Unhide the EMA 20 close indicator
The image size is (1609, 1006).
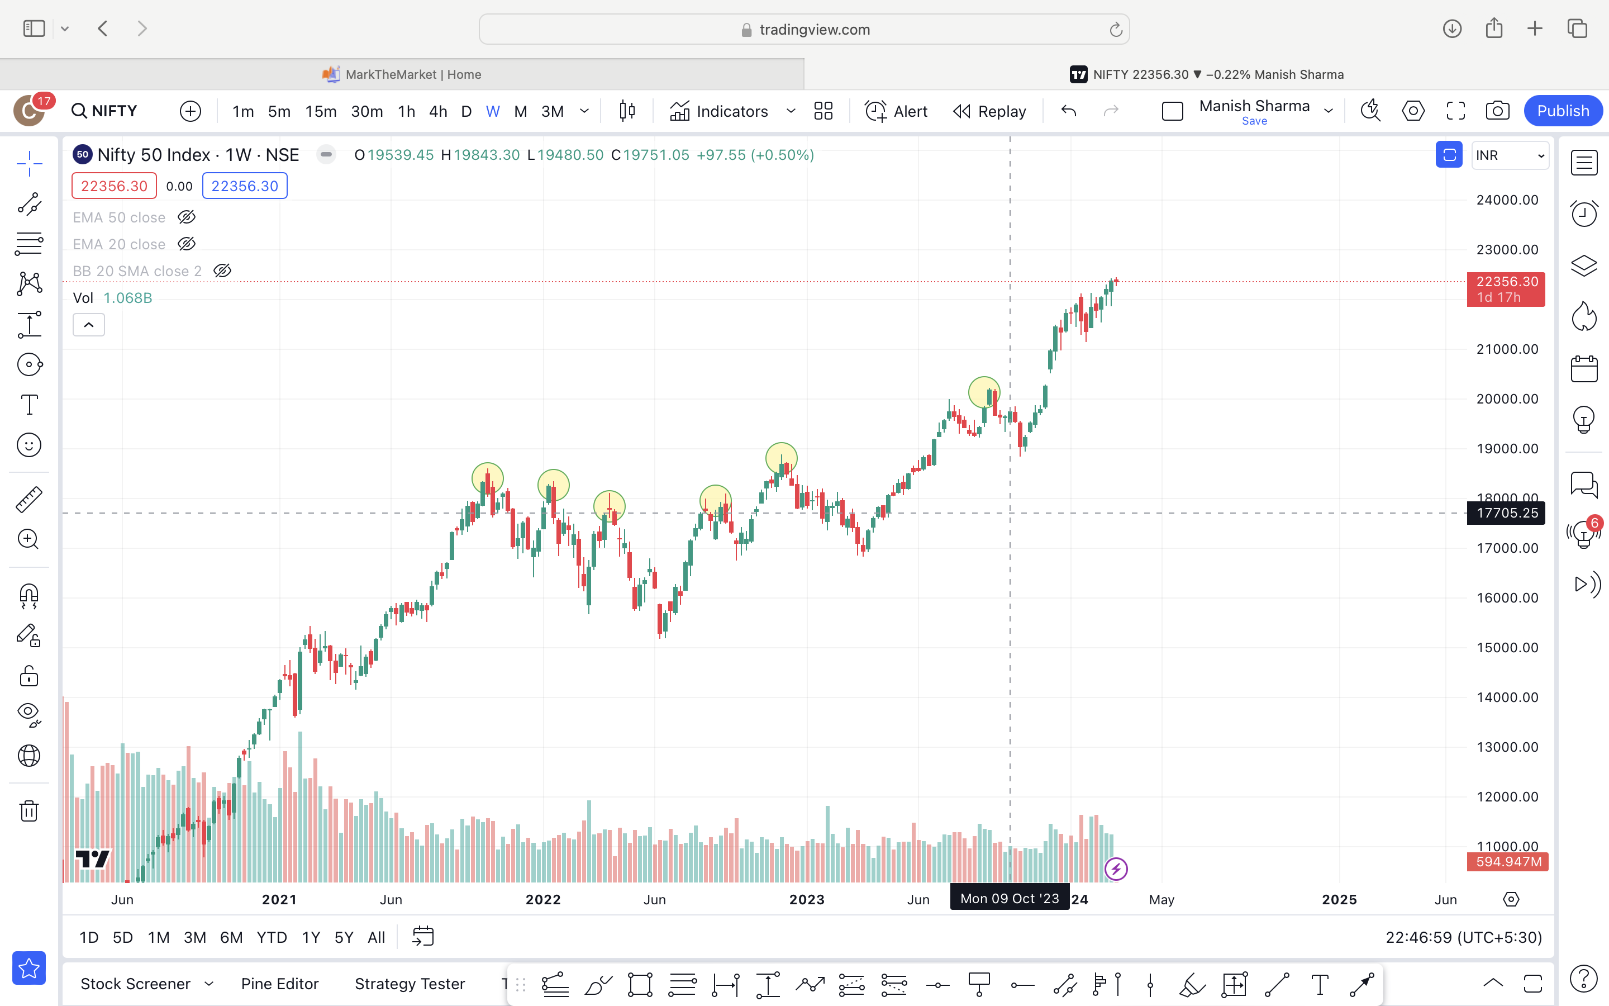[187, 244]
